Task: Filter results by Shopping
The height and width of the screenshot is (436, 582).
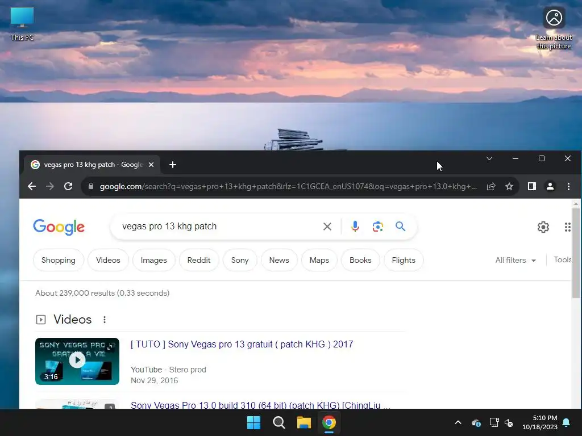Action: point(59,260)
